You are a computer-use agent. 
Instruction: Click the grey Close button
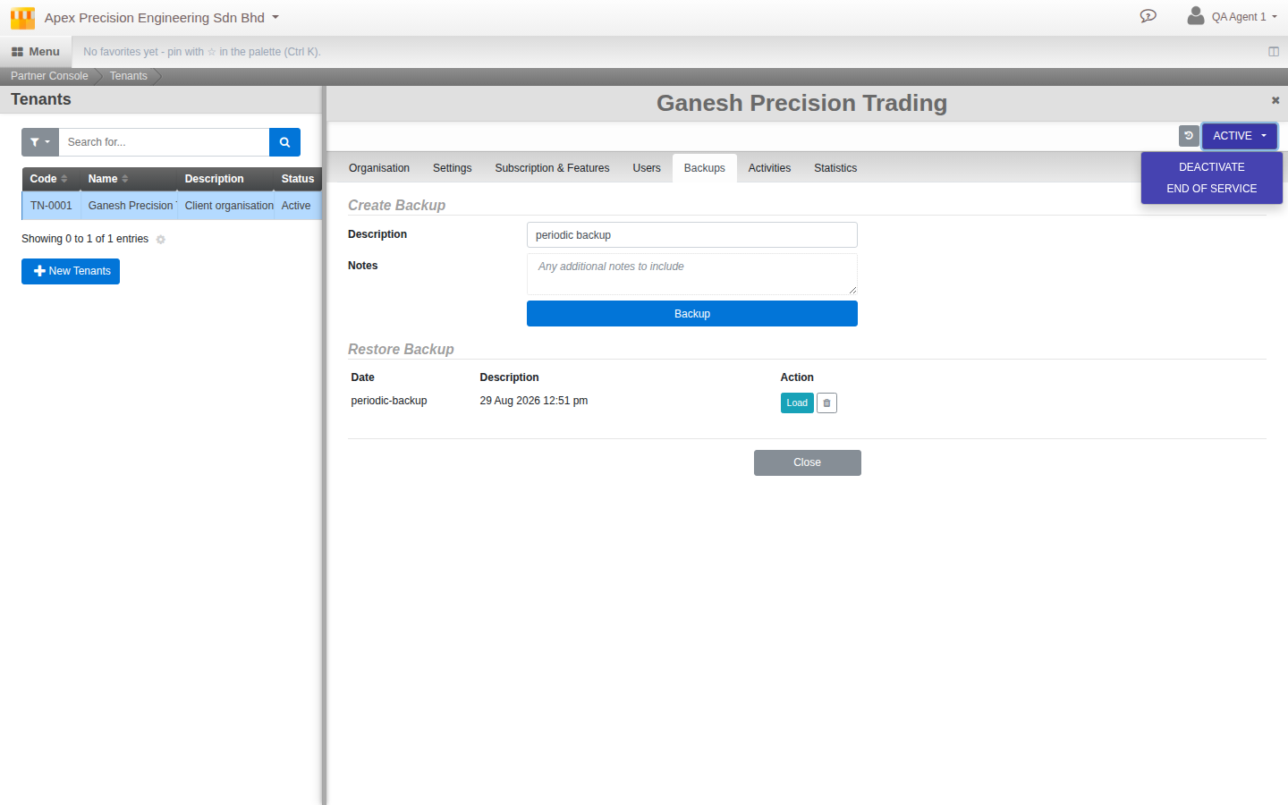pyautogui.click(x=808, y=462)
